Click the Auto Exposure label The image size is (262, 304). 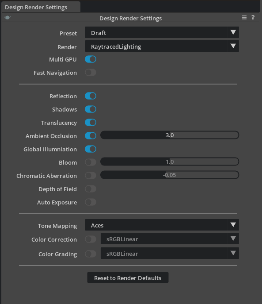coord(57,202)
